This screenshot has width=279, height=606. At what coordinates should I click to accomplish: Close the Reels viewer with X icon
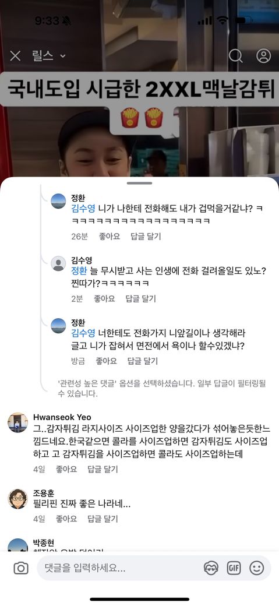(x=15, y=56)
